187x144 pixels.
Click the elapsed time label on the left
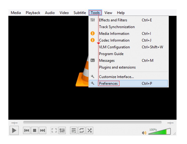pyautogui.click(x=14, y=123)
